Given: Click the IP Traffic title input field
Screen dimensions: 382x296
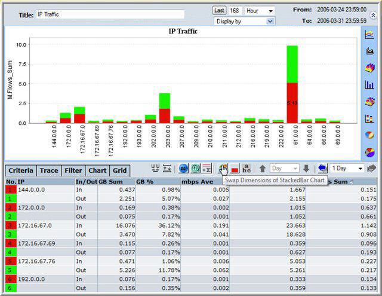Looking at the screenshot, I should [109, 14].
